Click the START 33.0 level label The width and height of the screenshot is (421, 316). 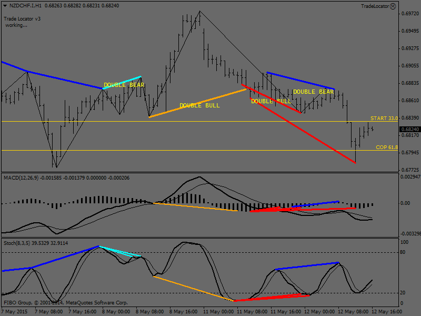(384, 118)
